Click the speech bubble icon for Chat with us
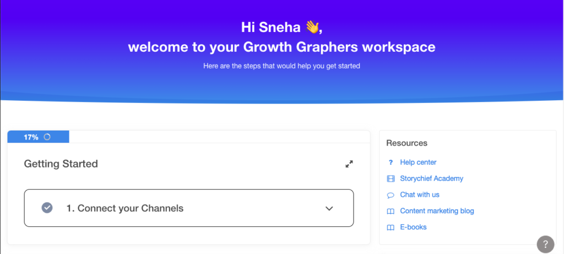The height and width of the screenshot is (254, 564). pos(391,195)
